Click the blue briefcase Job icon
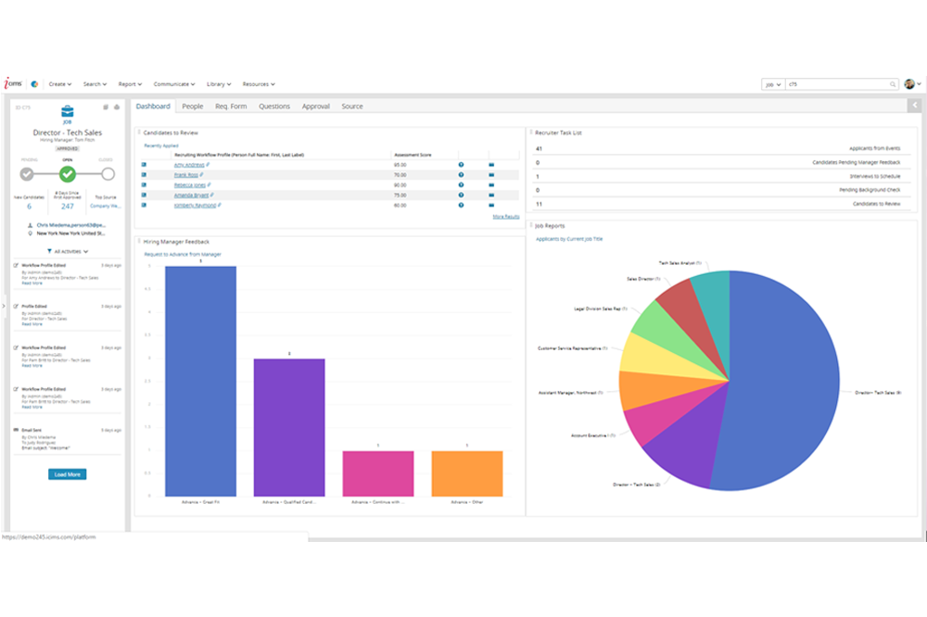927x617 pixels. [68, 112]
